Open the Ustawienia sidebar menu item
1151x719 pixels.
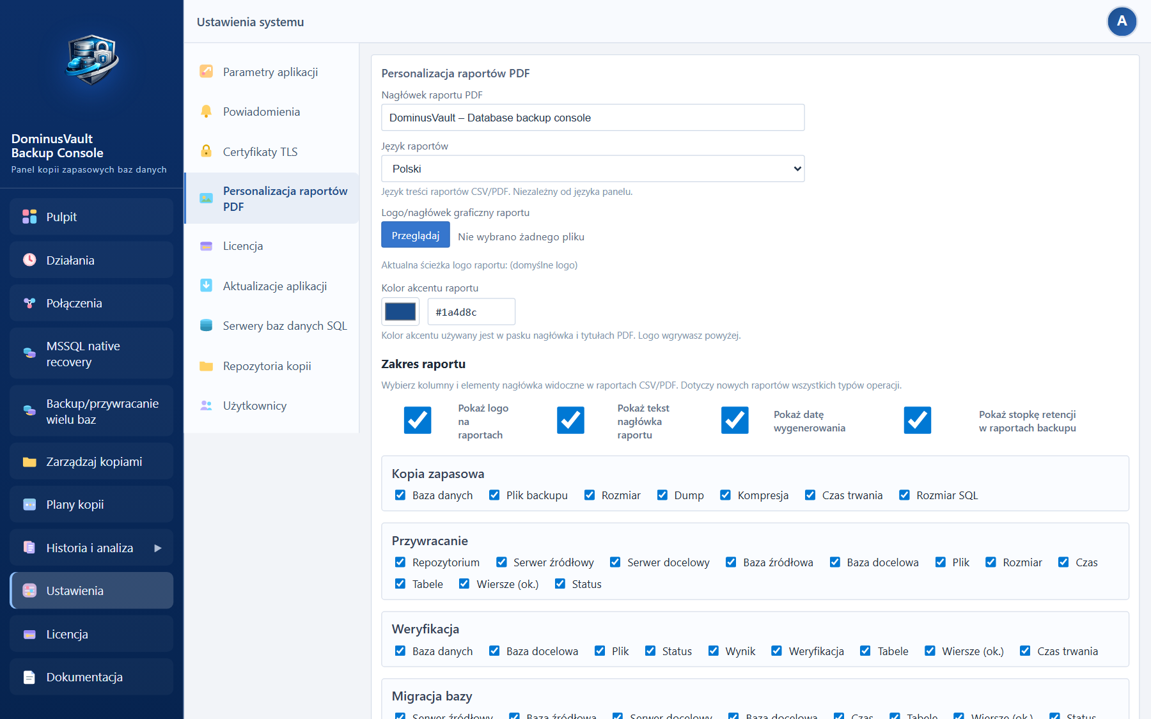[x=91, y=591]
